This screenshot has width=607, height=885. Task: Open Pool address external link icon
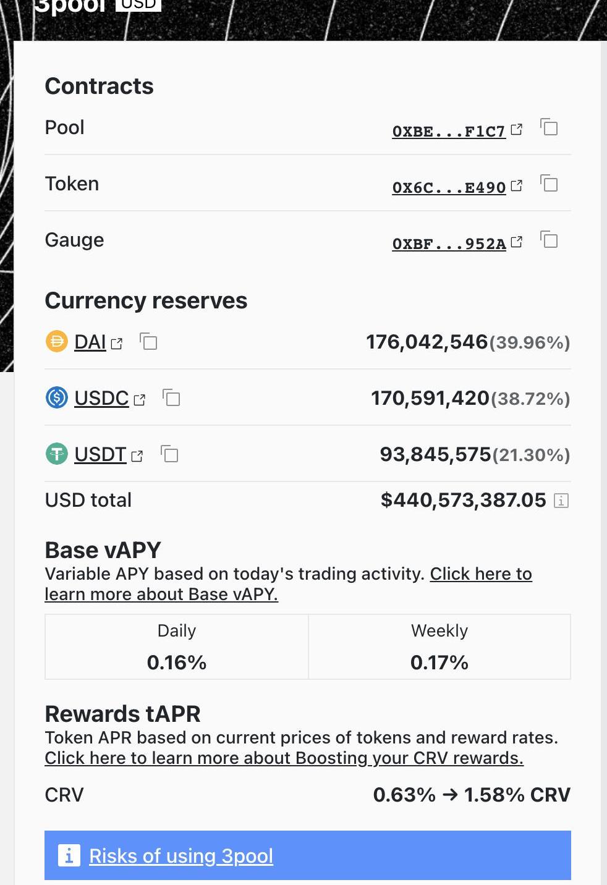click(x=517, y=129)
